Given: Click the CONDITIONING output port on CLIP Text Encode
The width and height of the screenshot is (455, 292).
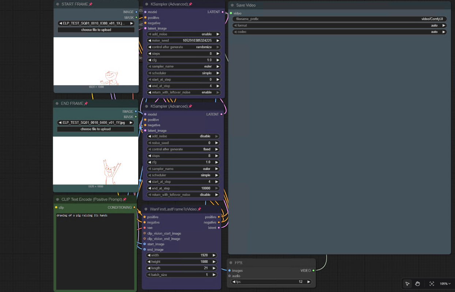Looking at the screenshot, I should (134, 207).
